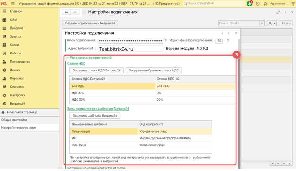Open the Ставки НДС link
Screen dimensions: 296x171
pyautogui.click(x=76, y=64)
